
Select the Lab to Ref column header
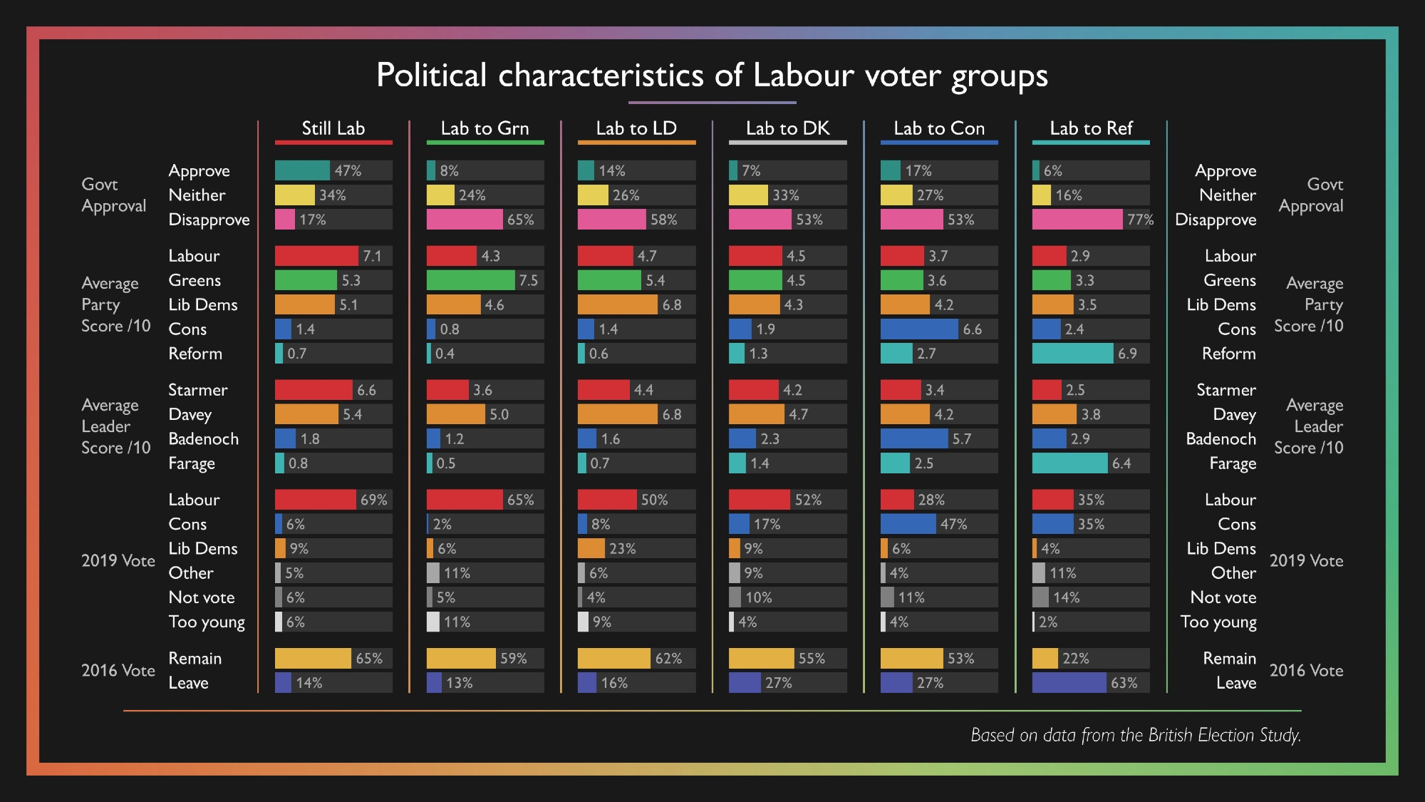1091,128
